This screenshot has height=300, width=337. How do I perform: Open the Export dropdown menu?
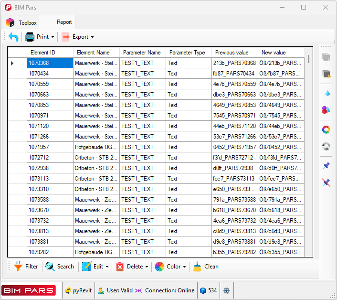coord(77,37)
